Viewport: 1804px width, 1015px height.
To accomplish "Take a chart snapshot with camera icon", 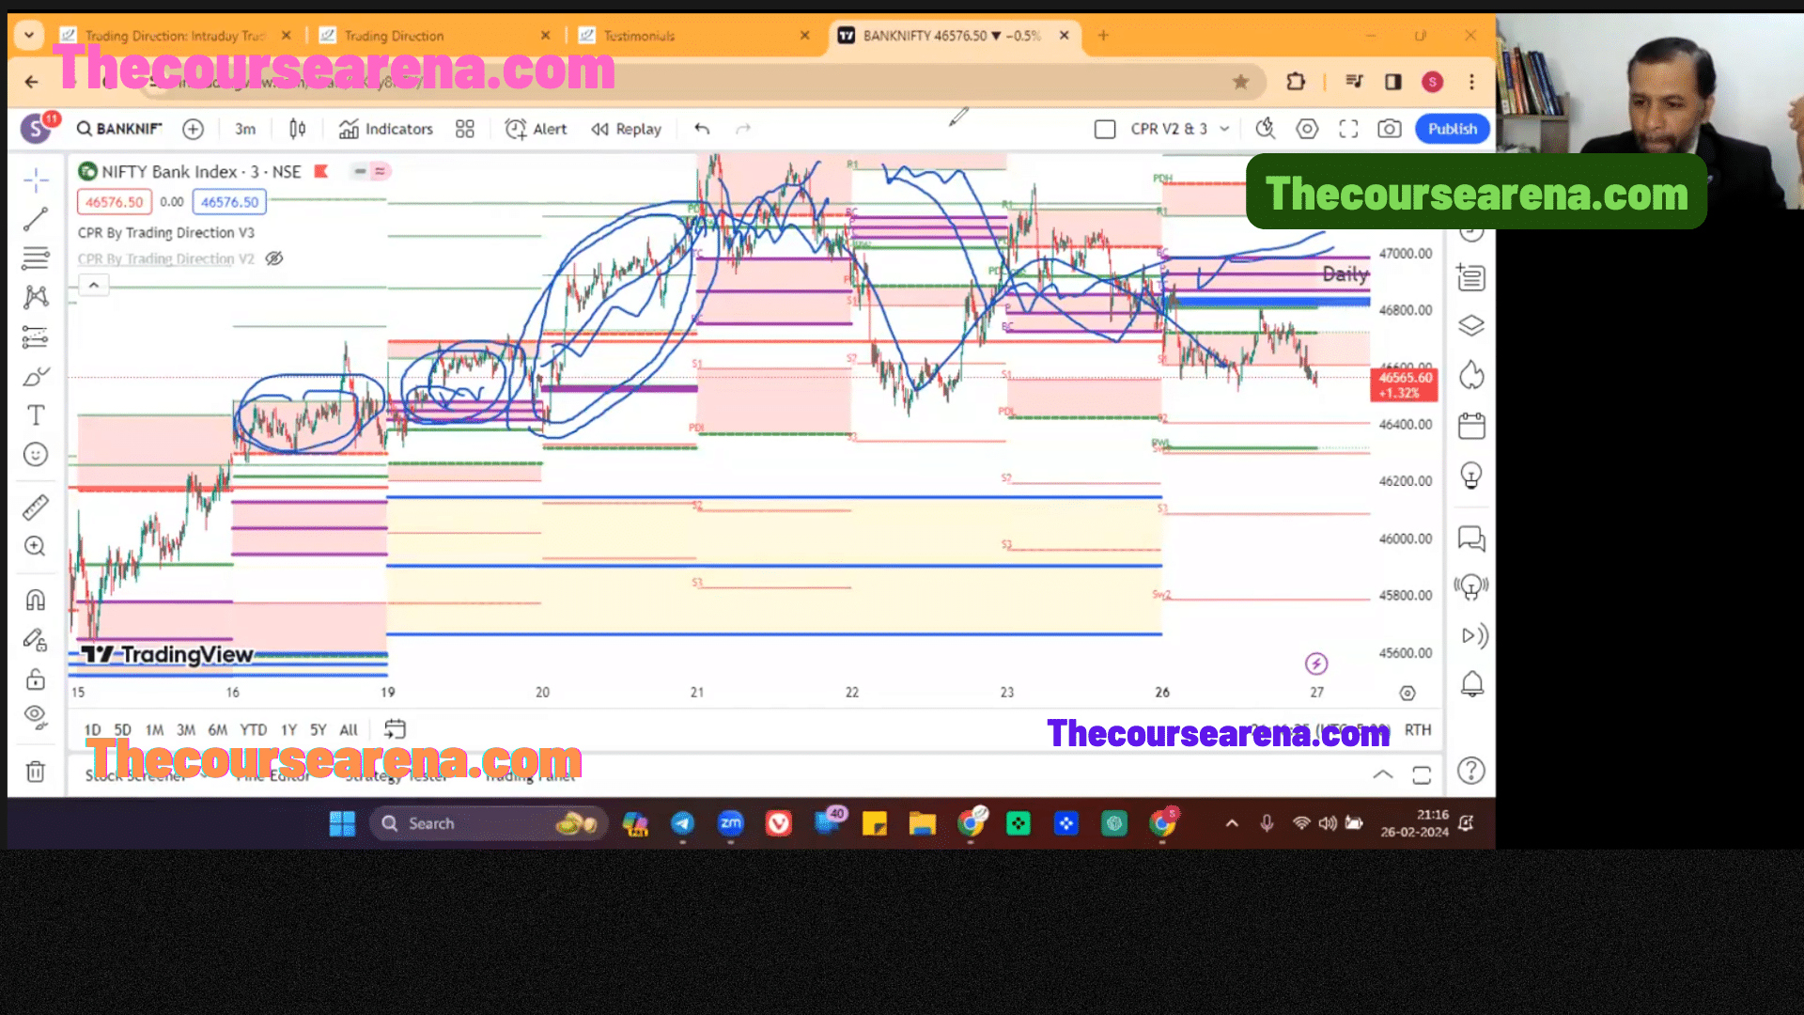I will (1390, 129).
